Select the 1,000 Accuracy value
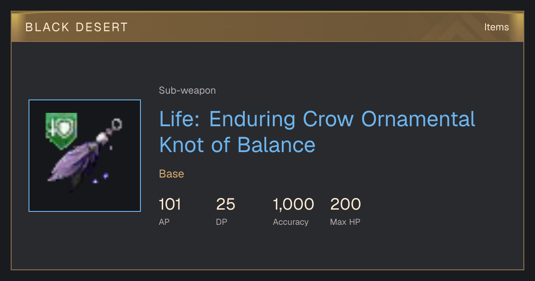The height and width of the screenshot is (281, 535). point(293,204)
